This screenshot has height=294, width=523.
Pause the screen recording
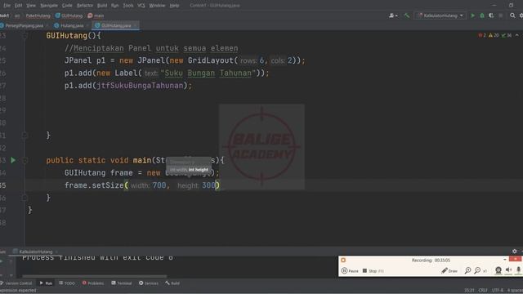[x=350, y=271]
